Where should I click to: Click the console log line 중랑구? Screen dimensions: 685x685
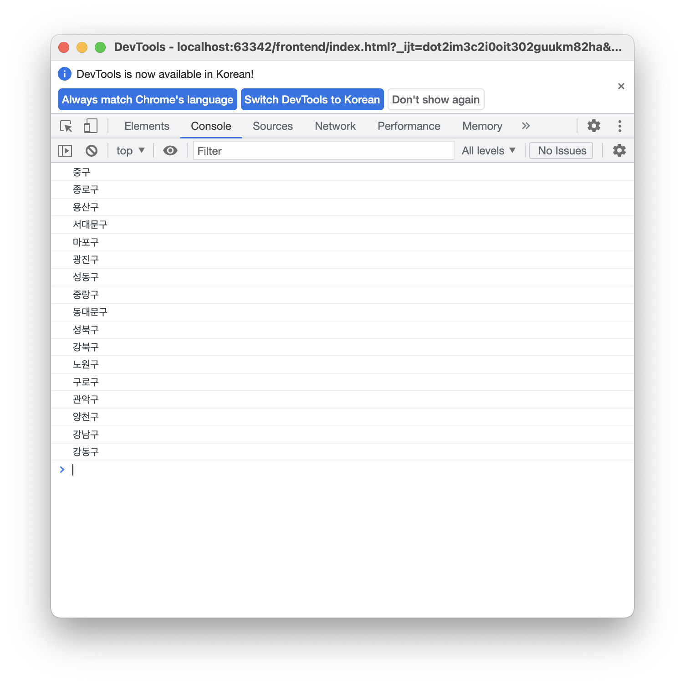(x=342, y=295)
